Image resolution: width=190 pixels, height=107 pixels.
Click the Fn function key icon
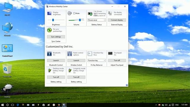[90, 53]
